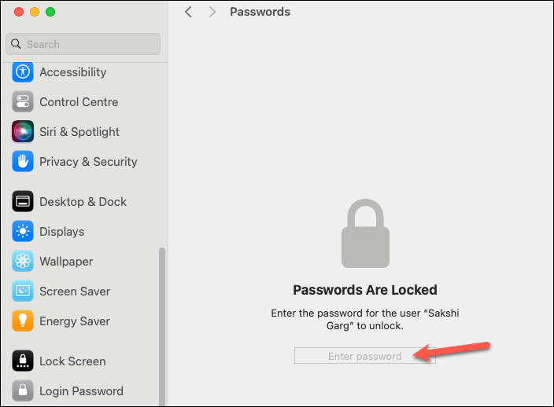Select the Control Centre icon
Viewport: 554px width, 407px height.
tap(23, 101)
